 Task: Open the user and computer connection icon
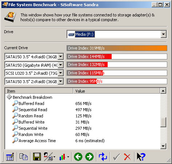[x=48, y=157]
